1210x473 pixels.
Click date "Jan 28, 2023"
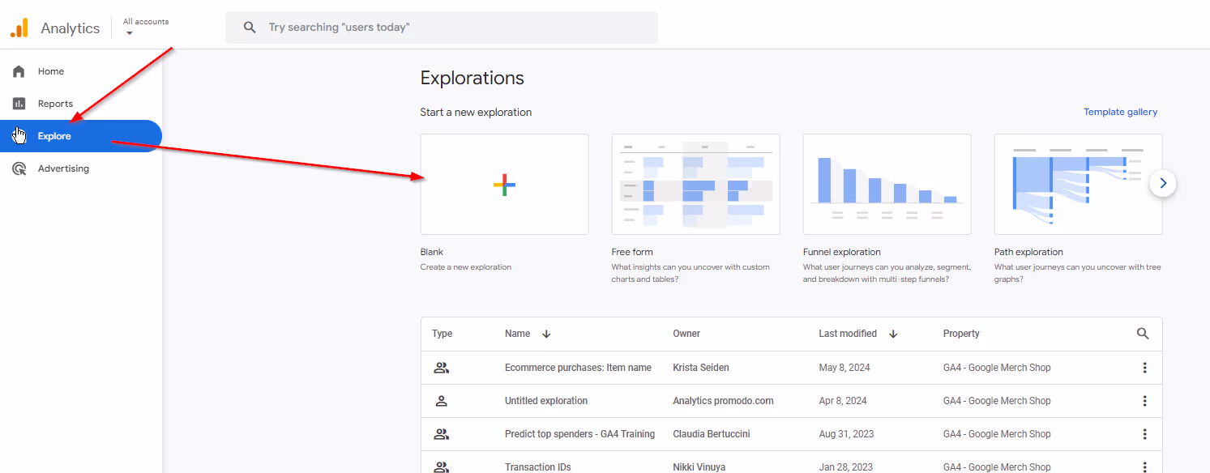pyautogui.click(x=846, y=467)
